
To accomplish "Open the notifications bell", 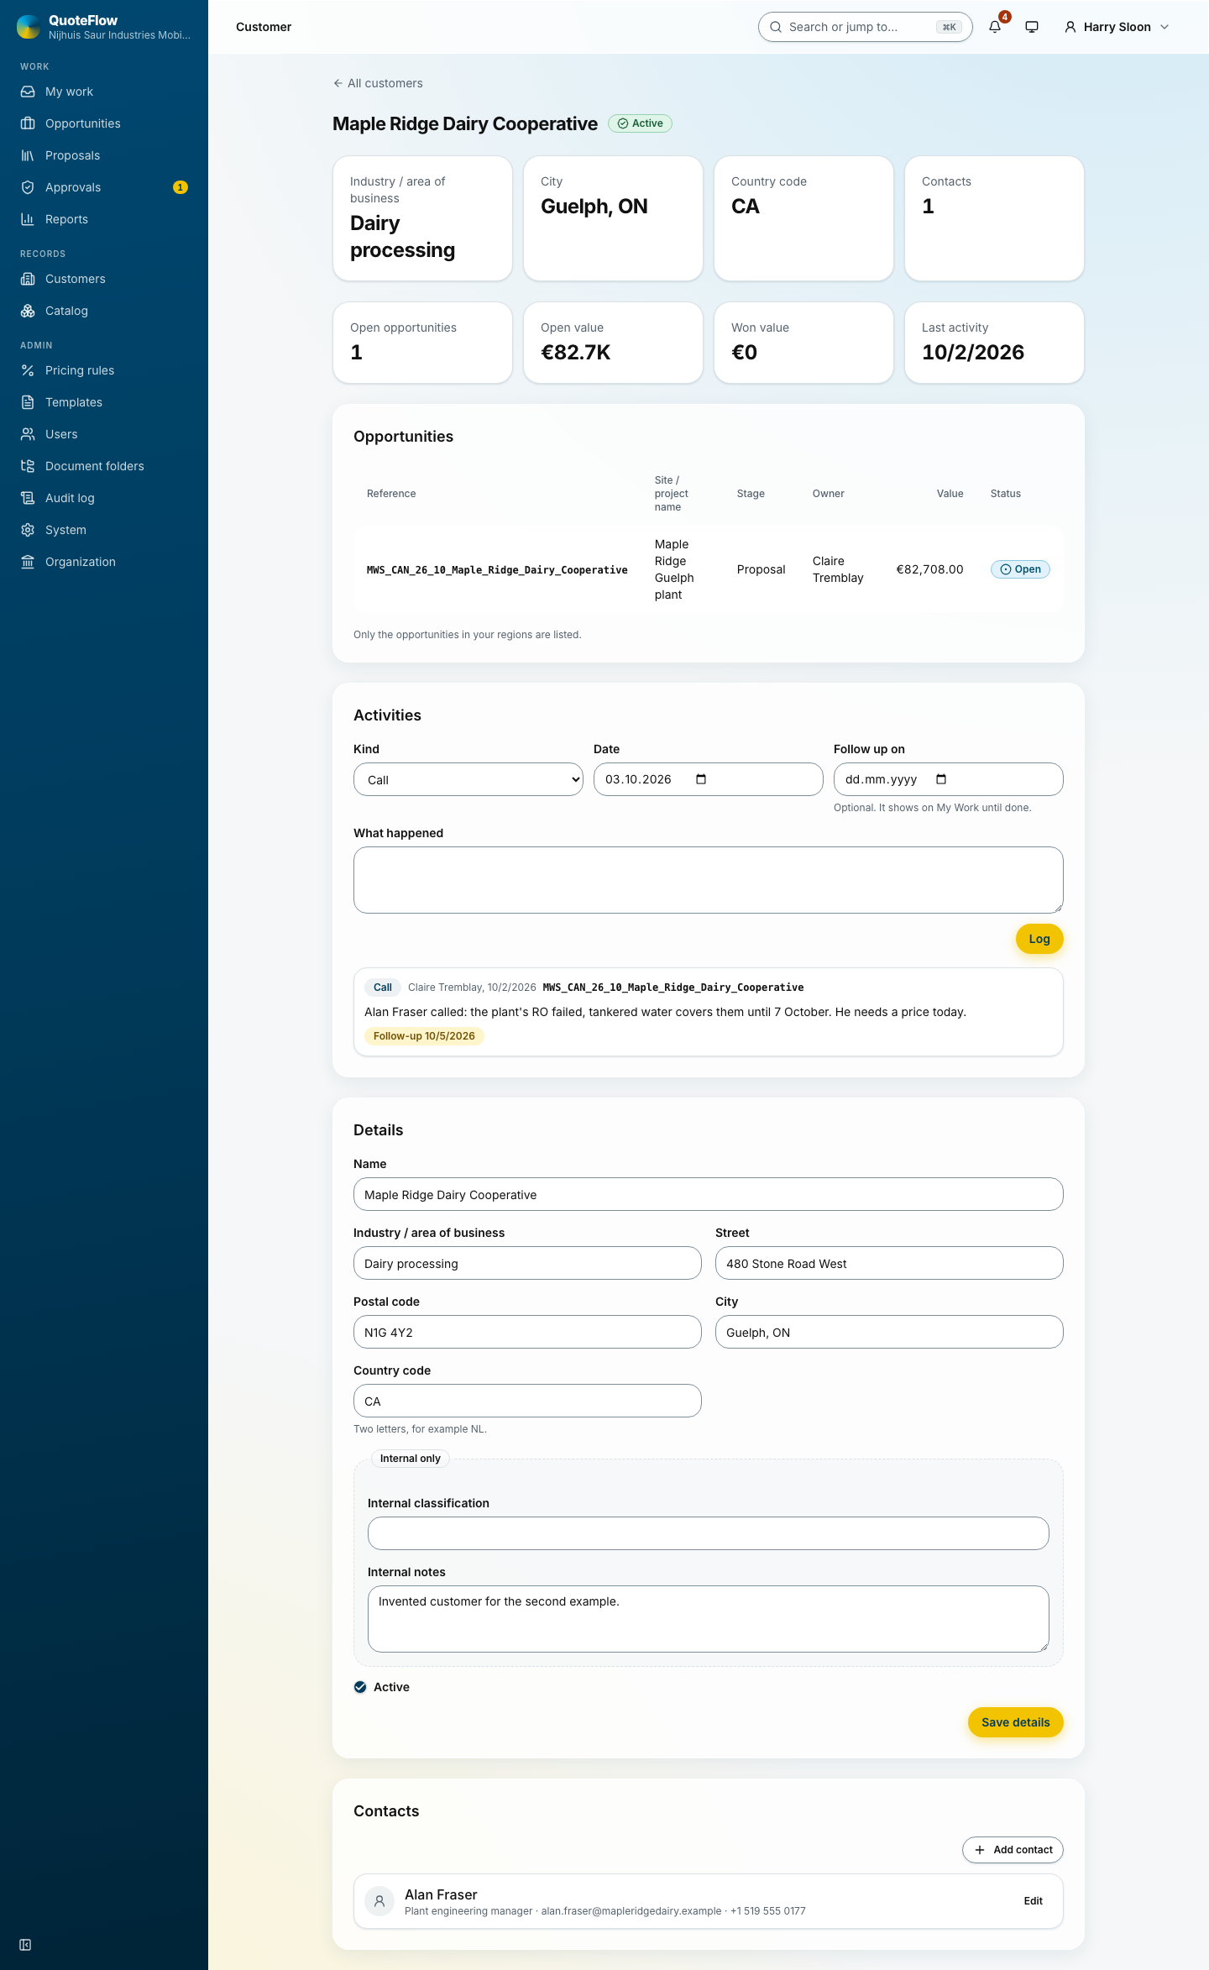I will tap(995, 27).
